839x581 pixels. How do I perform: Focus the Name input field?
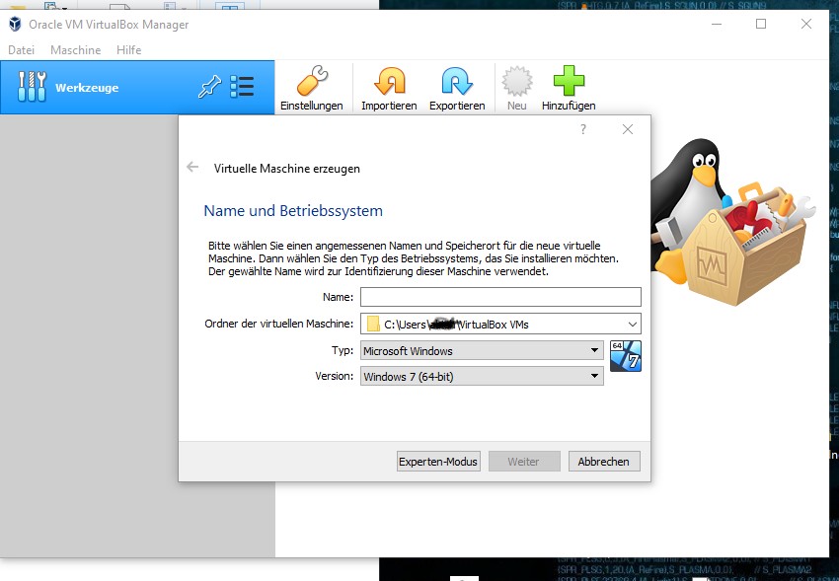(x=500, y=297)
